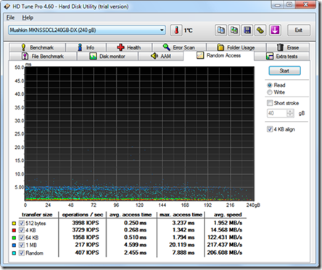Select the Read radio button

270,85
